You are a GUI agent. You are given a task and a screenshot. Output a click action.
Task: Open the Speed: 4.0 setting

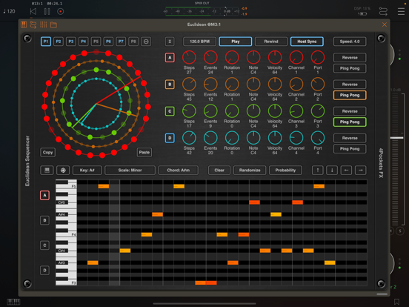click(x=350, y=42)
